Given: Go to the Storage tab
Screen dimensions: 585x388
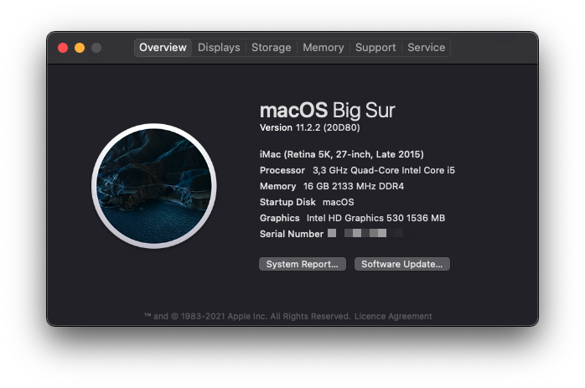Looking at the screenshot, I should pyautogui.click(x=272, y=48).
